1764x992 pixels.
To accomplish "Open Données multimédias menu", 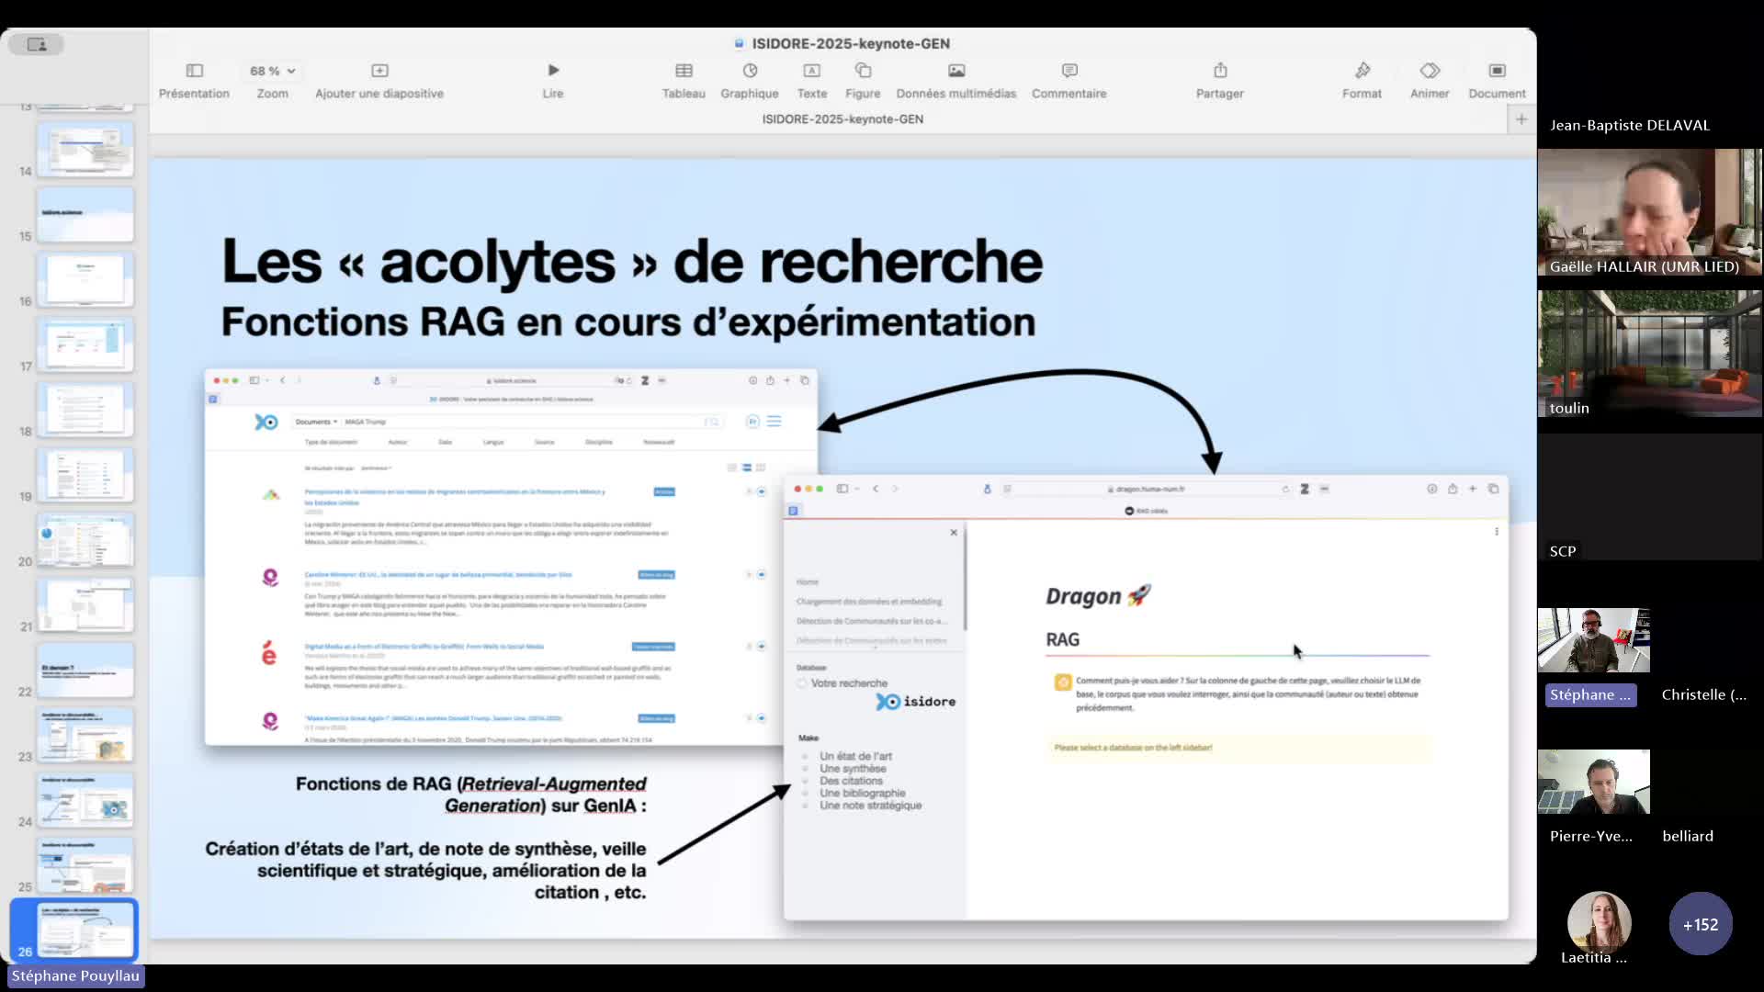I will (956, 81).
